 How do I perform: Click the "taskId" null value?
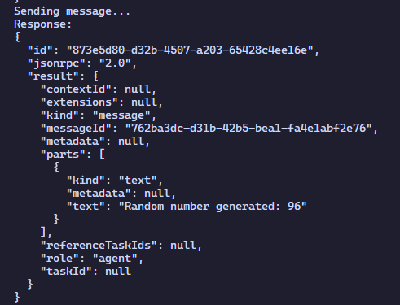pos(118,272)
